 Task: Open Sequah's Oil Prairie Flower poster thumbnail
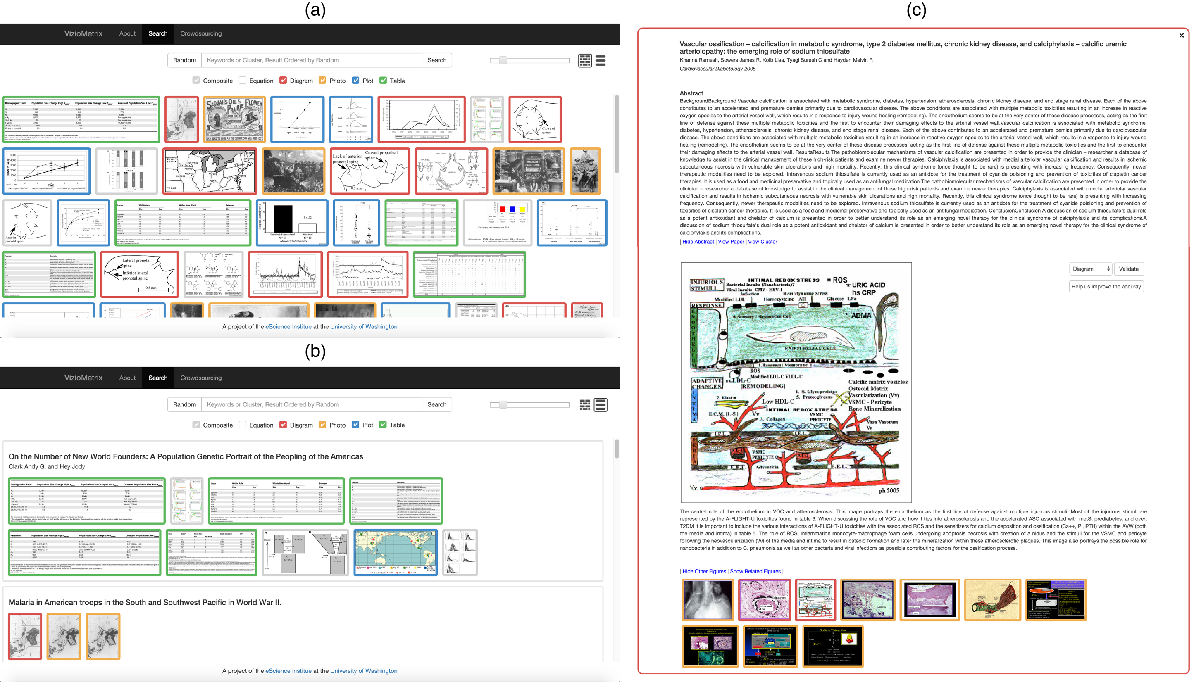(x=235, y=119)
